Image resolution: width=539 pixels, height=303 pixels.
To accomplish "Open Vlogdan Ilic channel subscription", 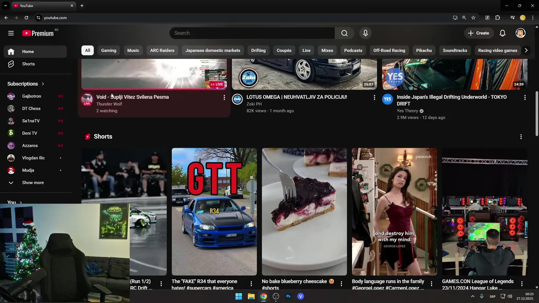I will click(35, 158).
